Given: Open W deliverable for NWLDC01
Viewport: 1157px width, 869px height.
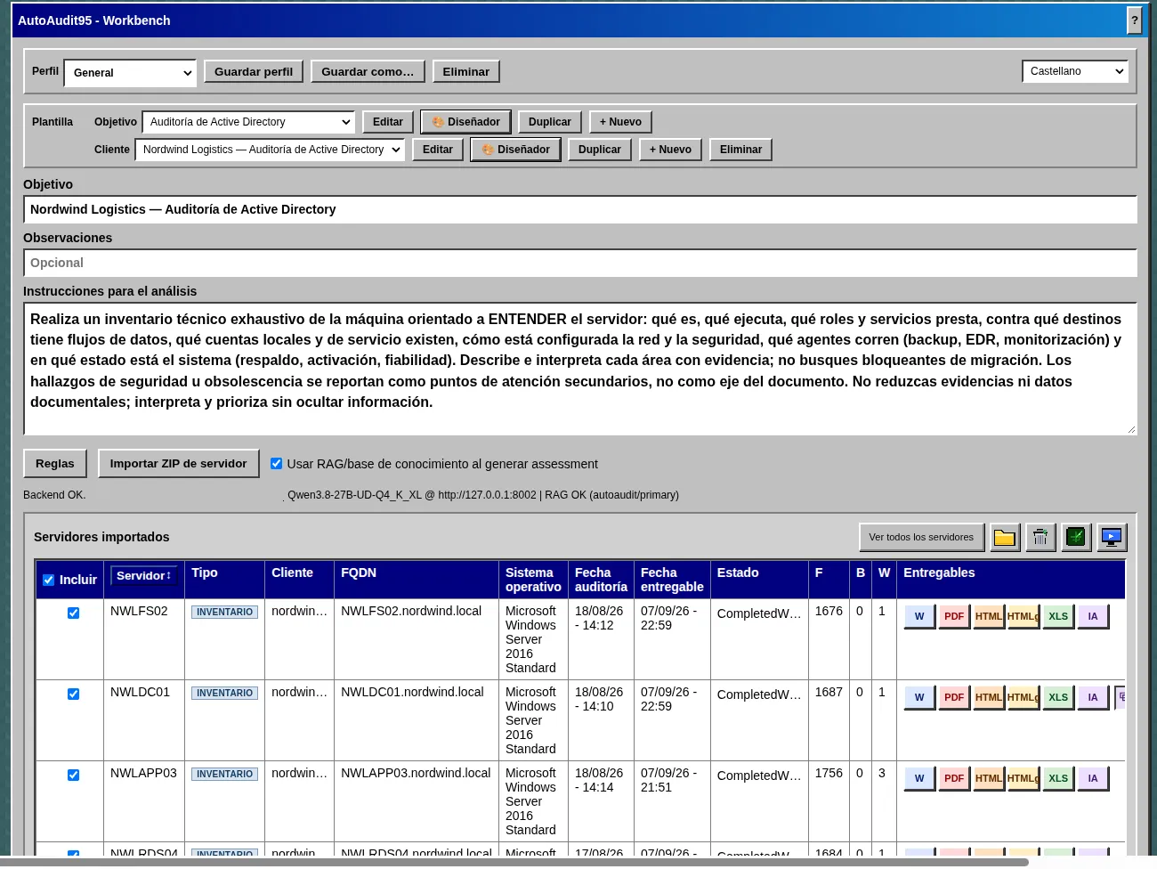Looking at the screenshot, I should click(919, 697).
